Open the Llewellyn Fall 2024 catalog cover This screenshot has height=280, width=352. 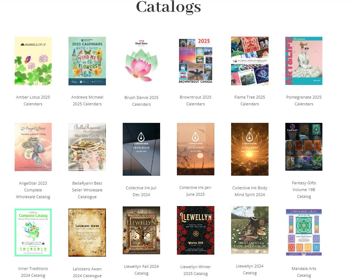(x=142, y=230)
